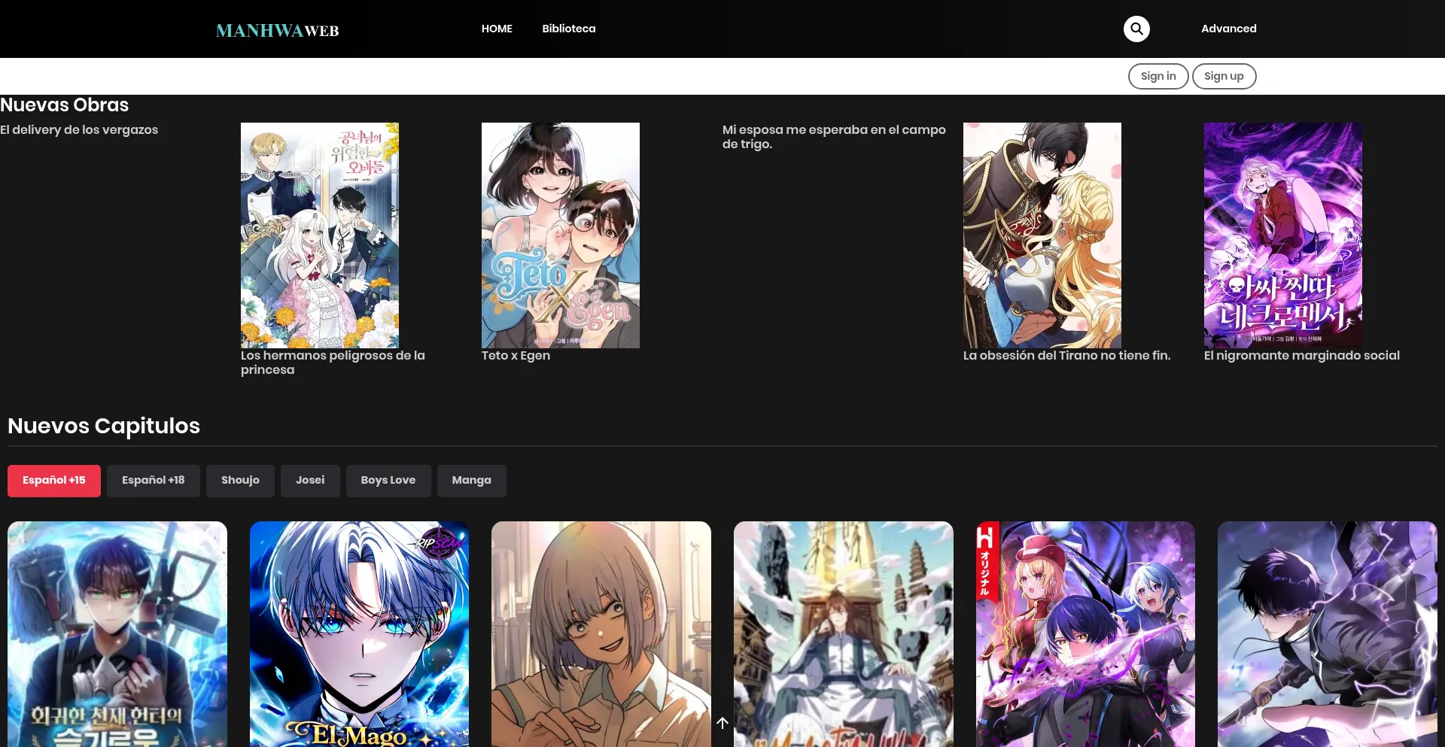
Task: Open 'Mi esposa me esperaba en el campo de trigo' title
Action: 834,137
